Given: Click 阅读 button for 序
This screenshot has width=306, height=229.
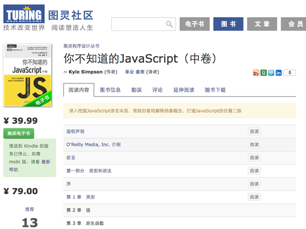Looking at the screenshot, I should (254, 184).
